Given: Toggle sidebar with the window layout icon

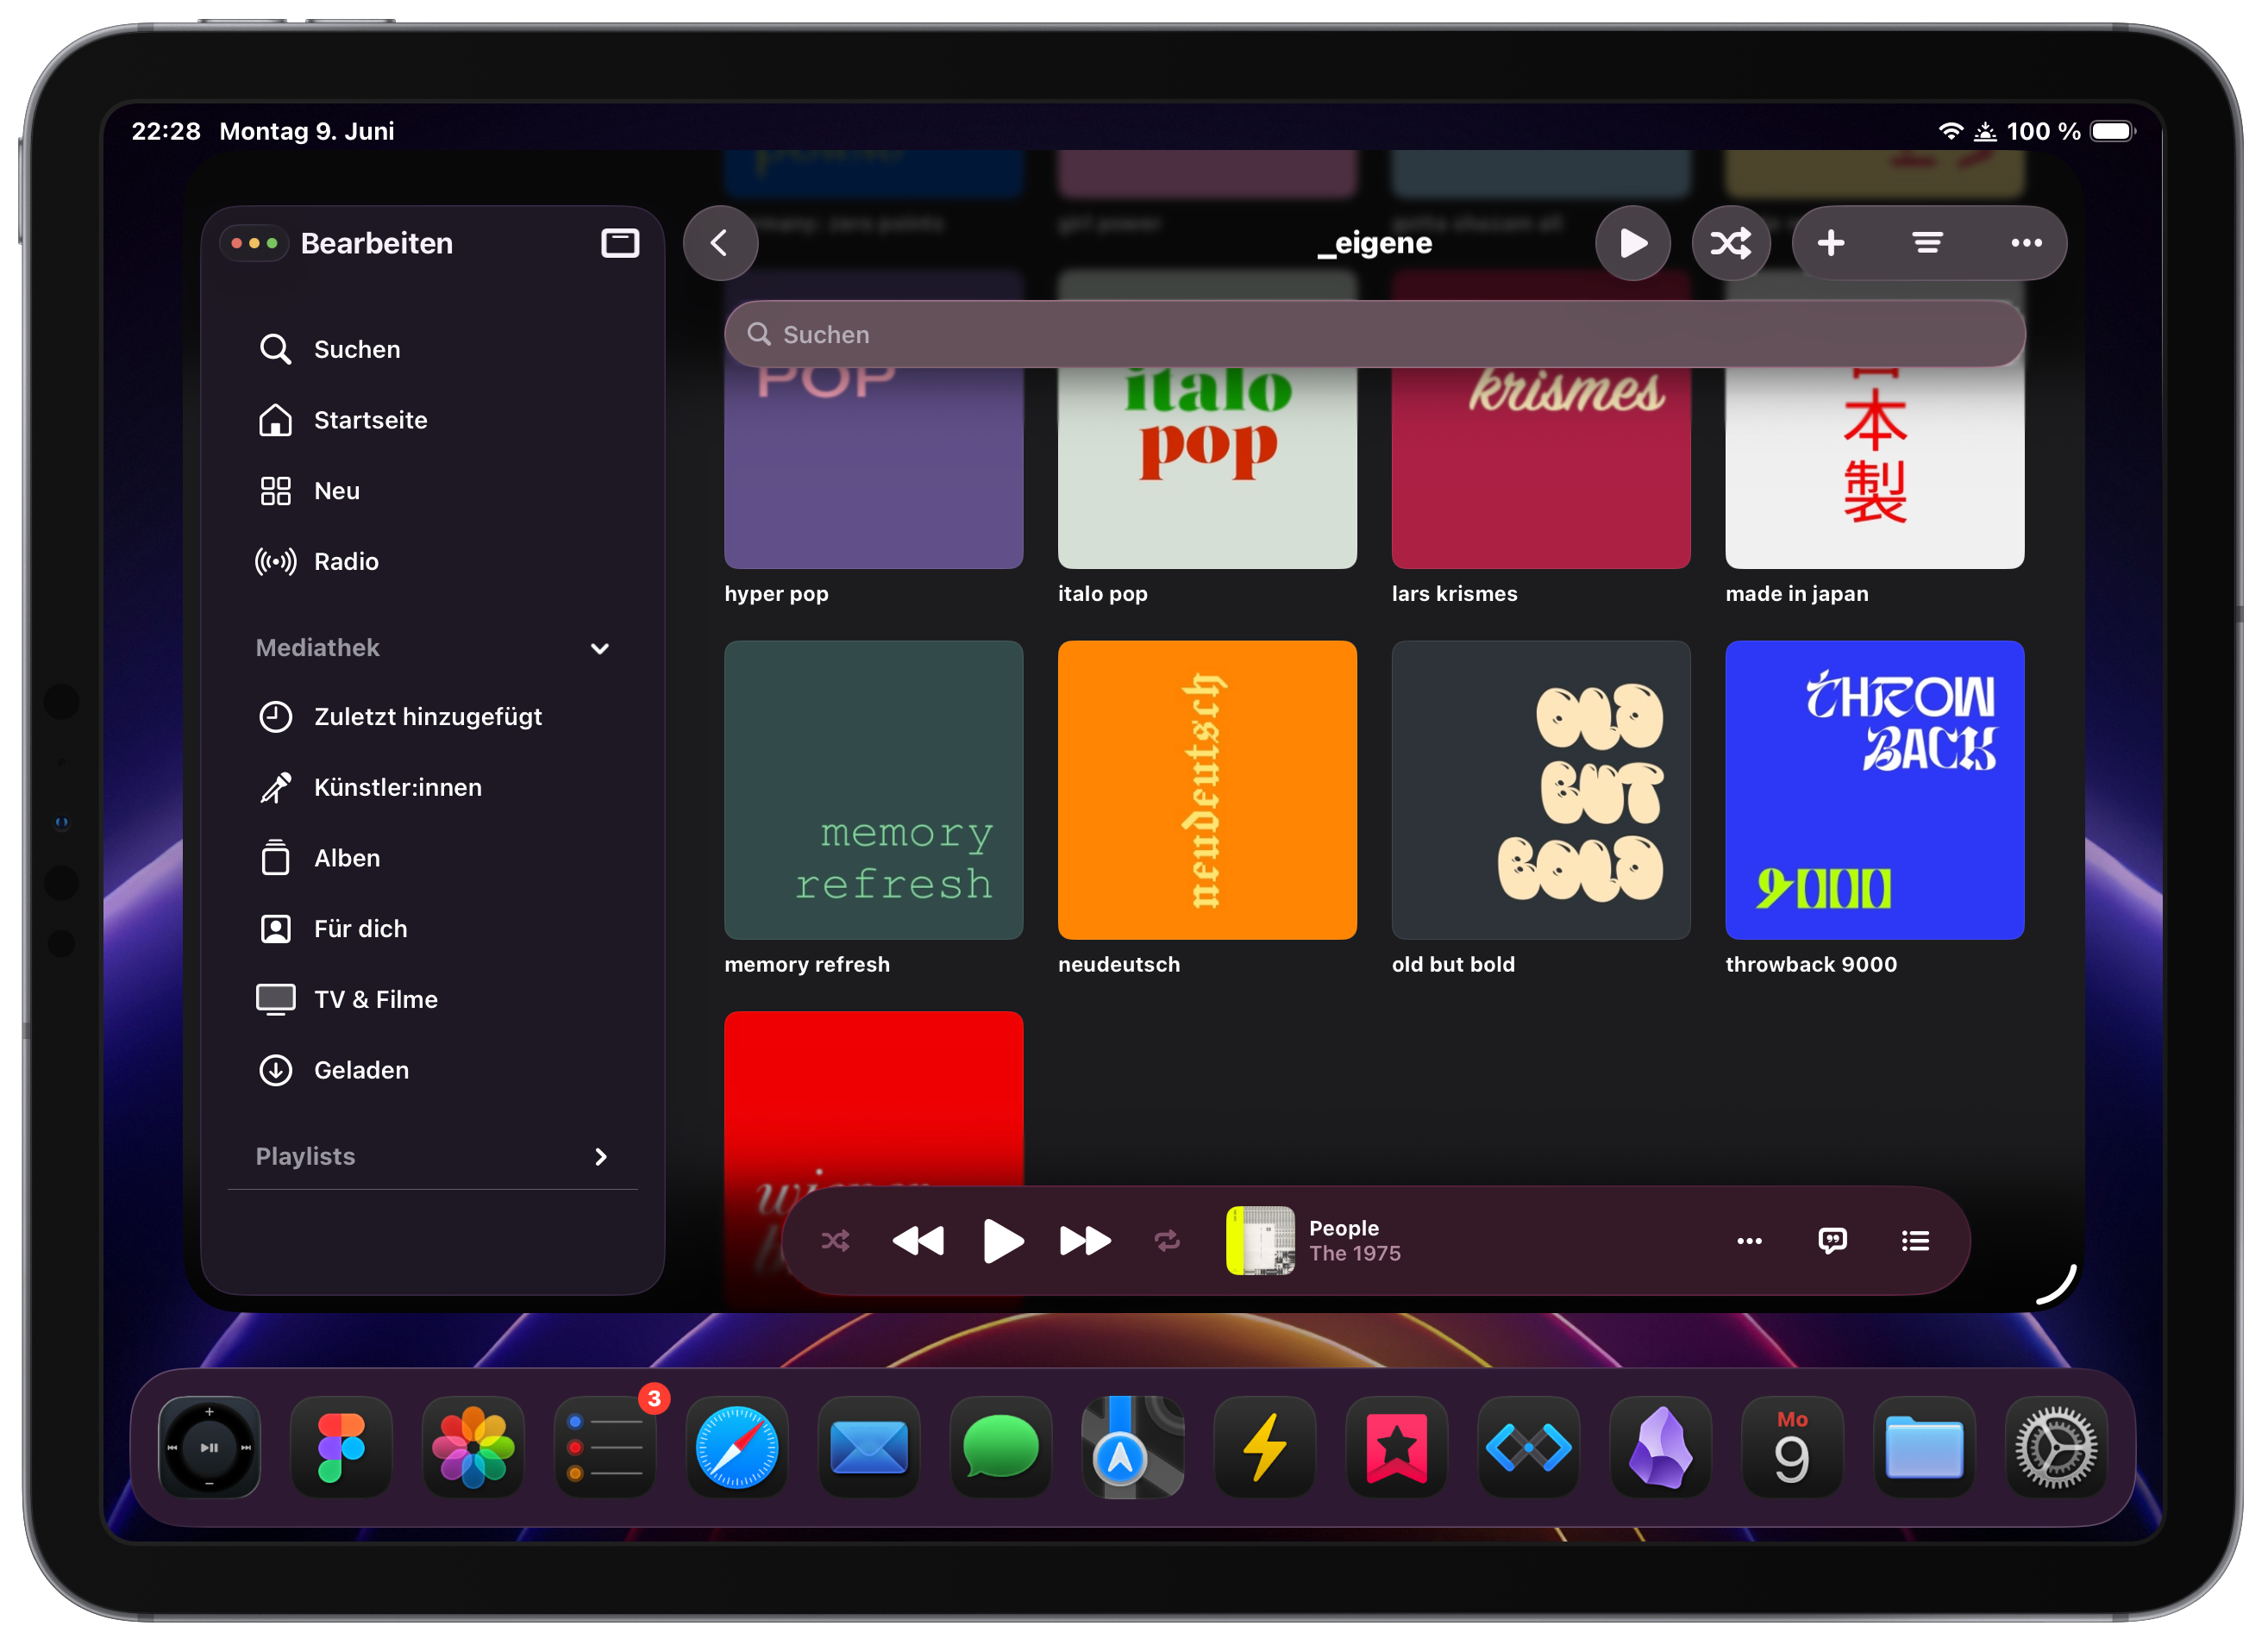Looking at the screenshot, I should click(x=620, y=243).
